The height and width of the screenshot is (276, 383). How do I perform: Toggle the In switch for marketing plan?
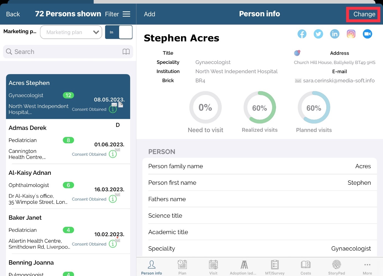click(119, 32)
